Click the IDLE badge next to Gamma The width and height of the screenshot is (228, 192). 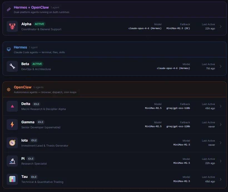[41, 122]
